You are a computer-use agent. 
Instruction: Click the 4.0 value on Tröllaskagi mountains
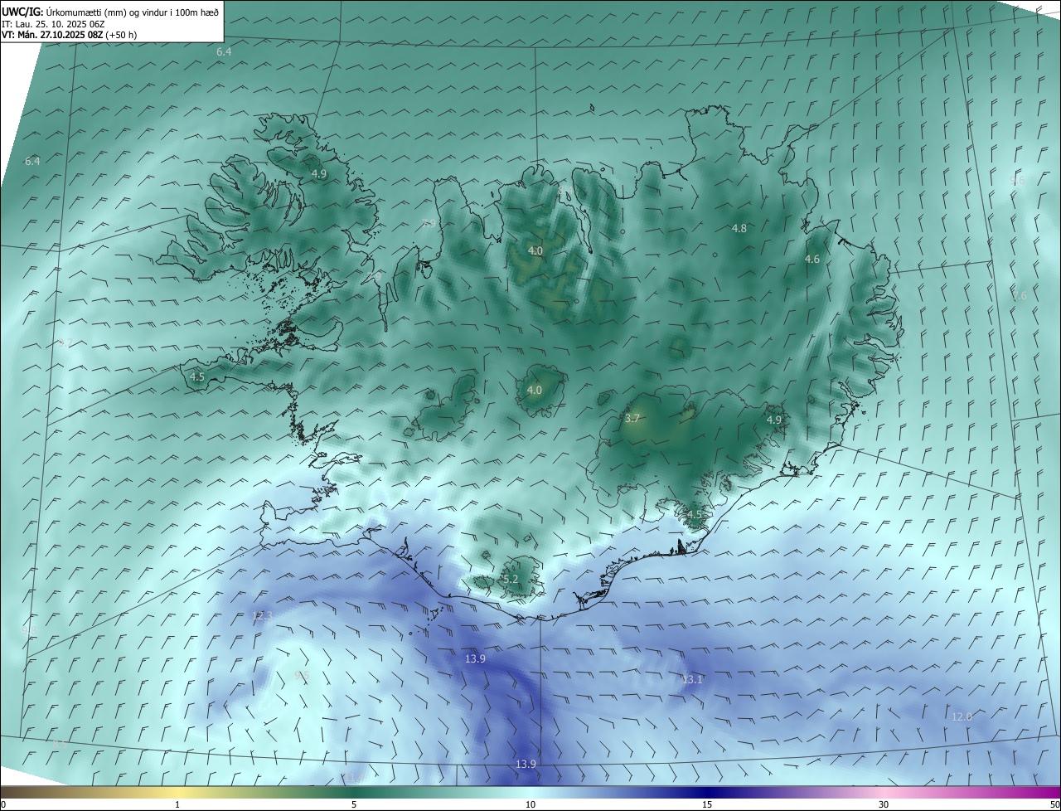pyautogui.click(x=535, y=250)
